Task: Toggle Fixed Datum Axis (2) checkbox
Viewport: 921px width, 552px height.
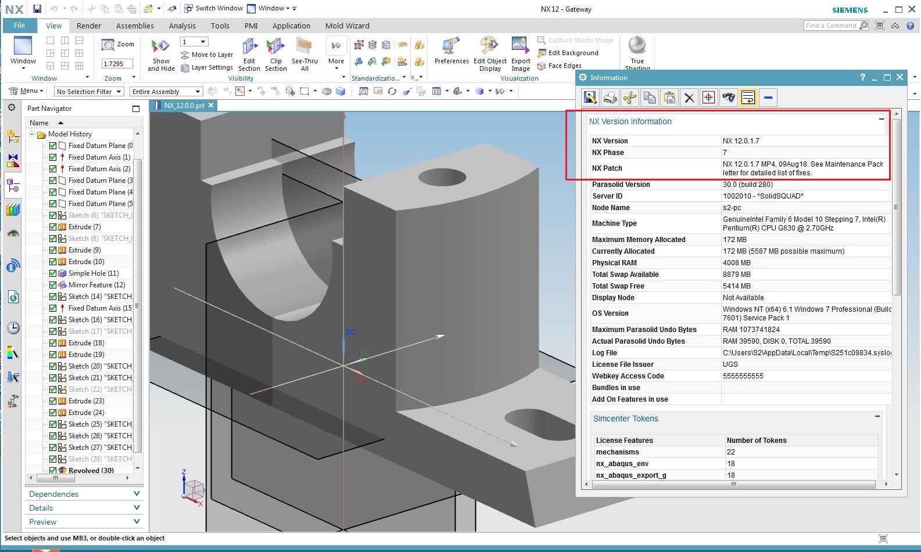Action: 53,169
